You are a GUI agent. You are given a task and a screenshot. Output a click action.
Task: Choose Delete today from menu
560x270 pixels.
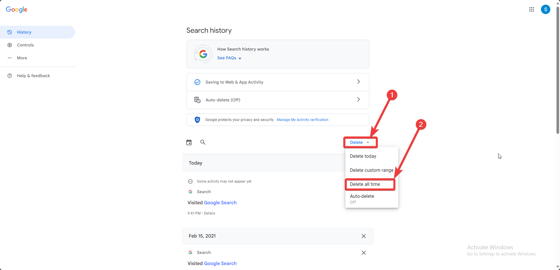(x=372, y=156)
